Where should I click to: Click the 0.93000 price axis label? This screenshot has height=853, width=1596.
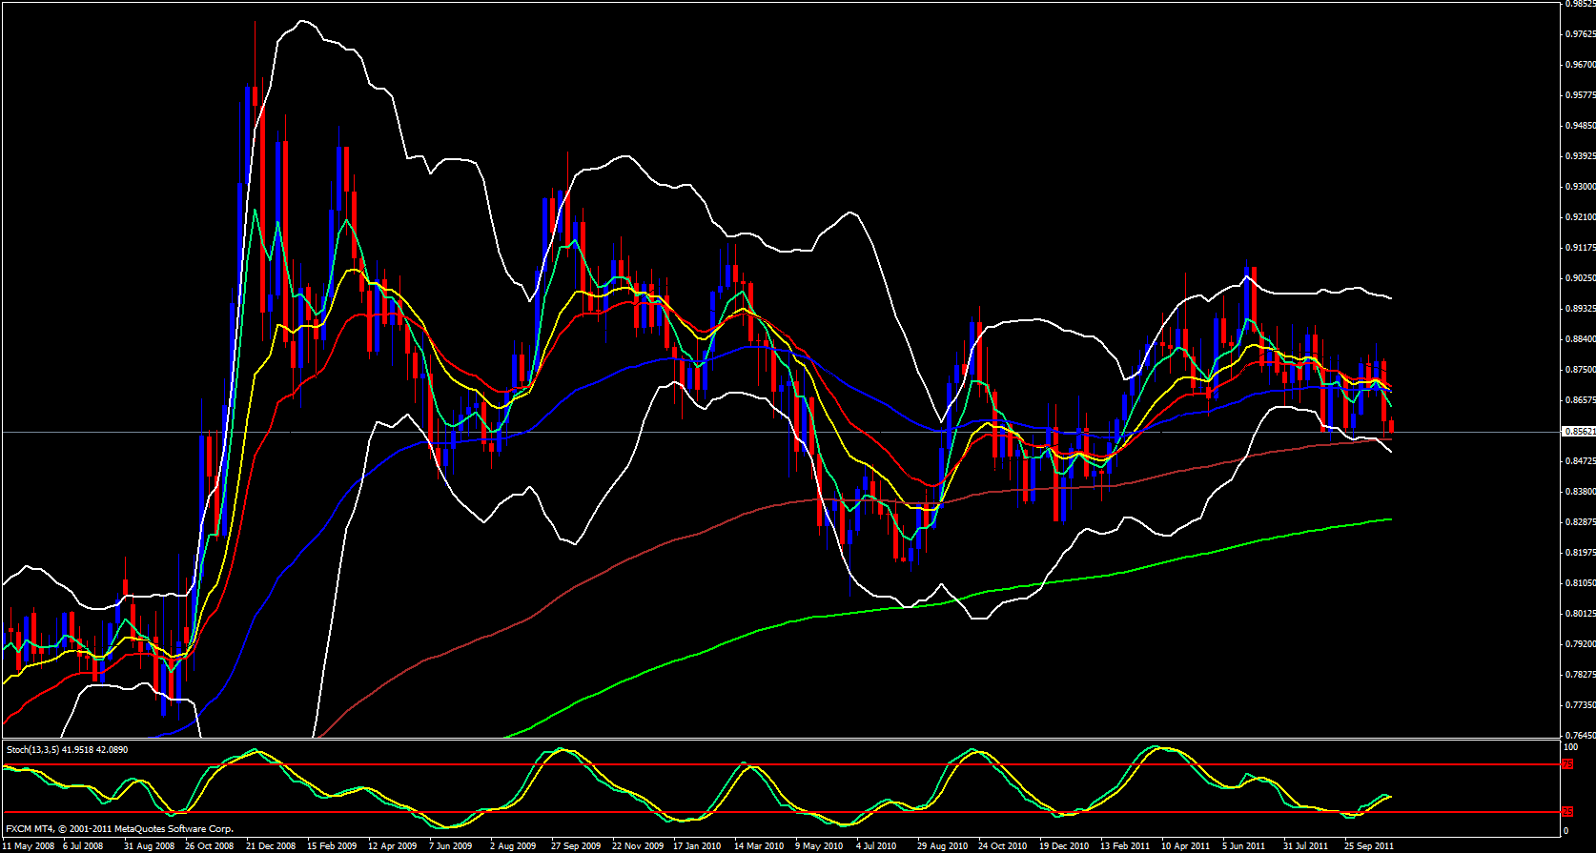coord(1580,187)
